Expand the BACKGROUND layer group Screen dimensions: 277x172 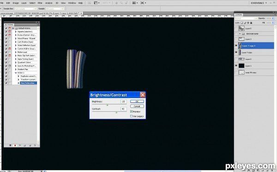pos(240,34)
